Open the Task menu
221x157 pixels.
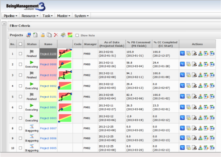coord(47,16)
